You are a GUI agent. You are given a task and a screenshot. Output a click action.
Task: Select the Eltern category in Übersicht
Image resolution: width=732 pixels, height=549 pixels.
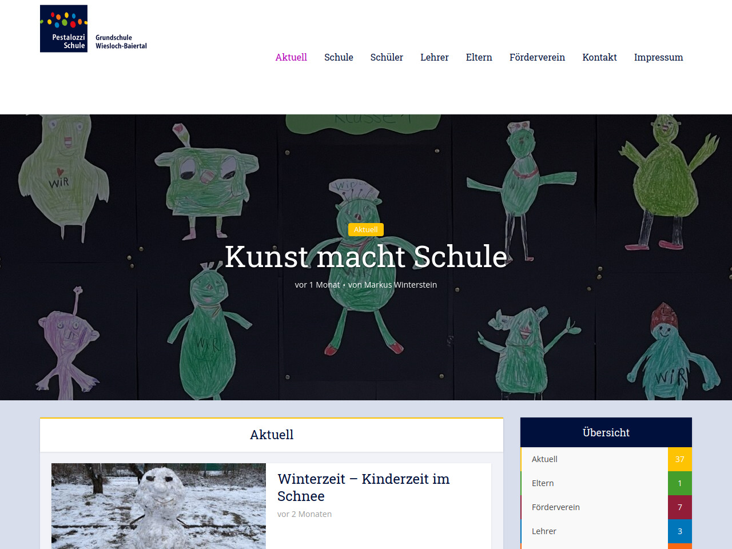click(543, 483)
